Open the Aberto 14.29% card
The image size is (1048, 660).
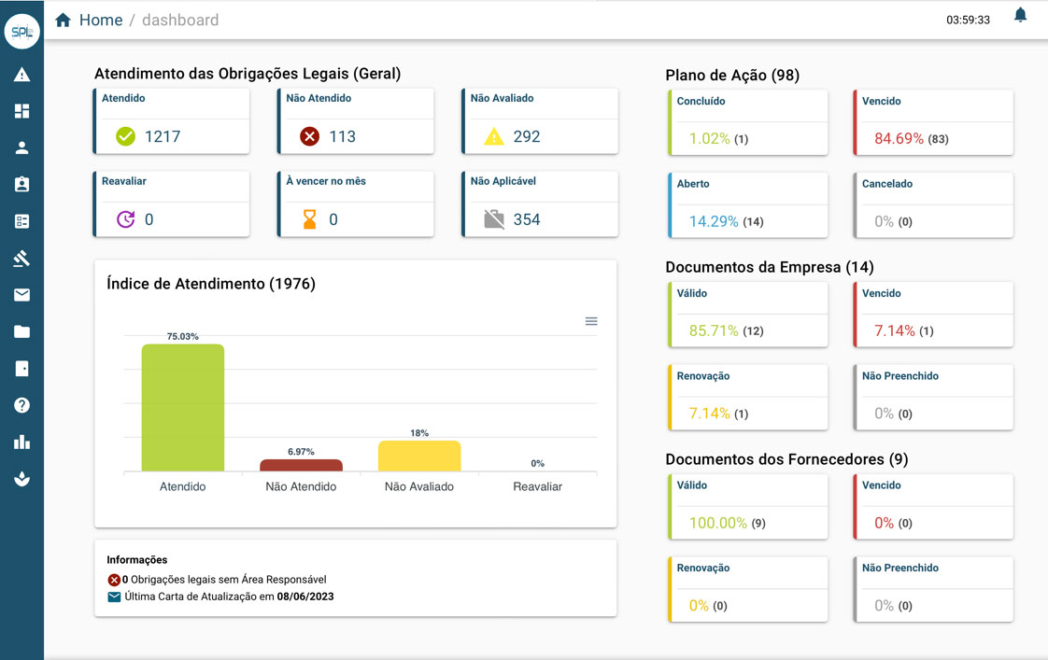coord(748,205)
